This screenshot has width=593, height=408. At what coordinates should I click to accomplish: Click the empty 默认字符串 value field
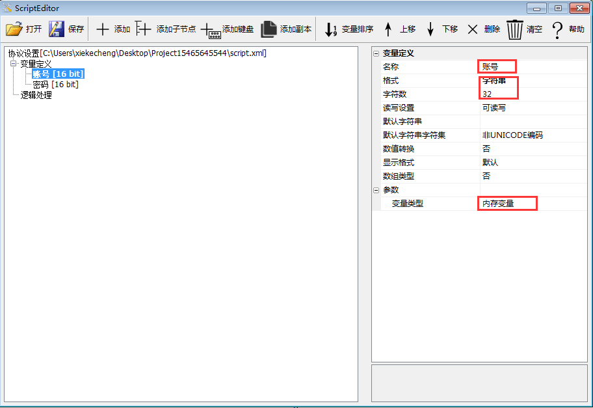point(533,122)
